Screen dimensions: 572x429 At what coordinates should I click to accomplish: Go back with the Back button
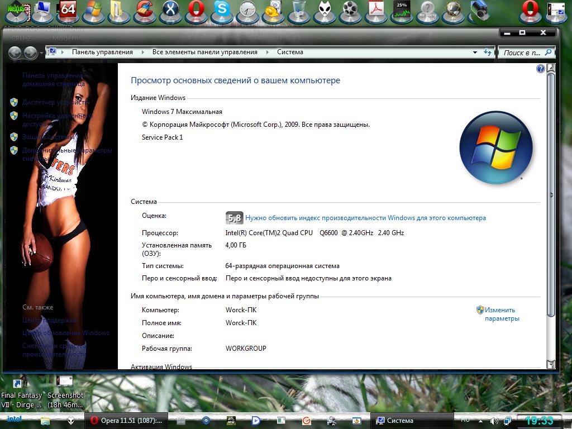(15, 53)
